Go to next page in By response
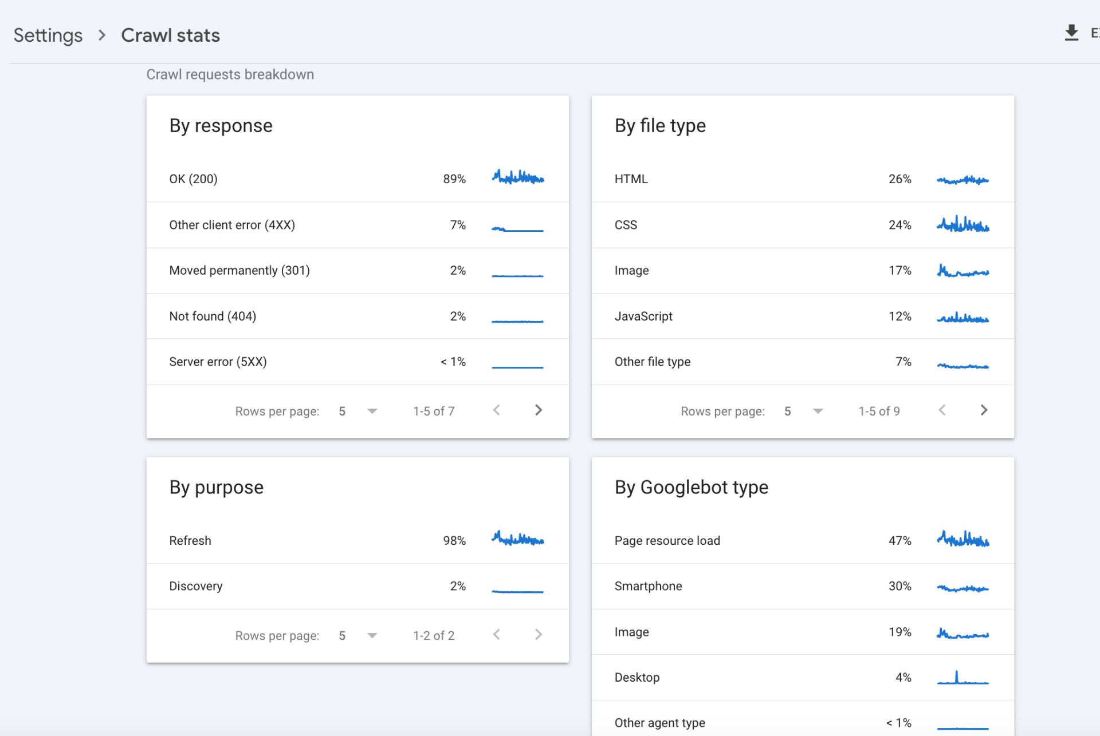Image resolution: width=1100 pixels, height=736 pixels. pyautogui.click(x=539, y=410)
